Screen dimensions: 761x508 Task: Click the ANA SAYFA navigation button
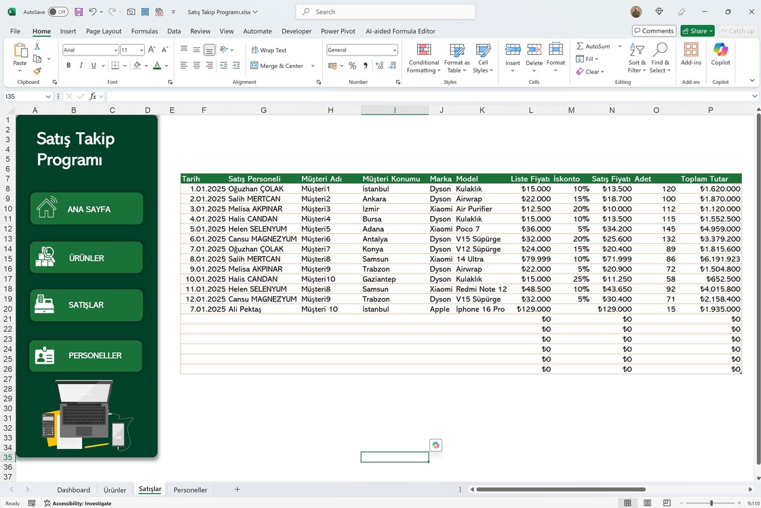click(x=86, y=209)
